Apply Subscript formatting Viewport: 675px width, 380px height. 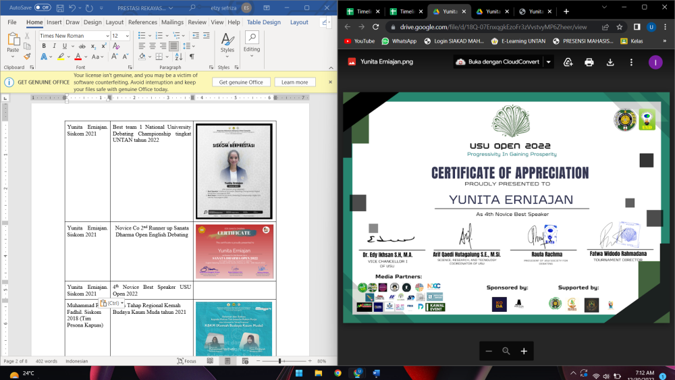(93, 46)
